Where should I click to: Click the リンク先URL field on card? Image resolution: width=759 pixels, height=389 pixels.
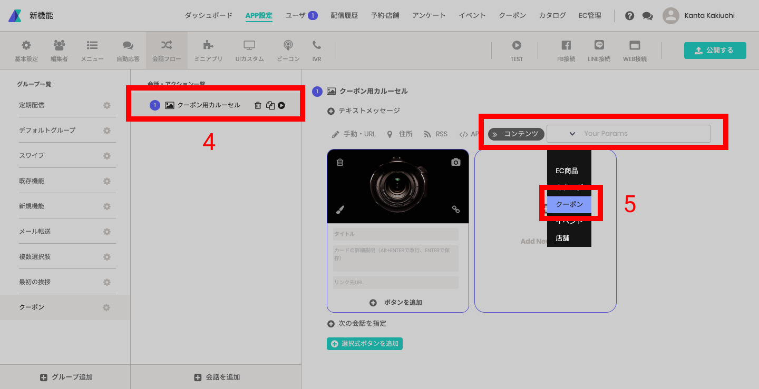[x=396, y=282]
